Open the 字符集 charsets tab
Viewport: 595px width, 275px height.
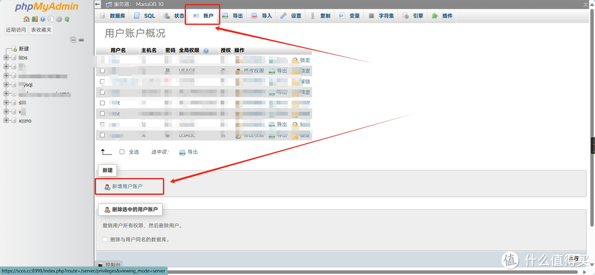[x=381, y=16]
